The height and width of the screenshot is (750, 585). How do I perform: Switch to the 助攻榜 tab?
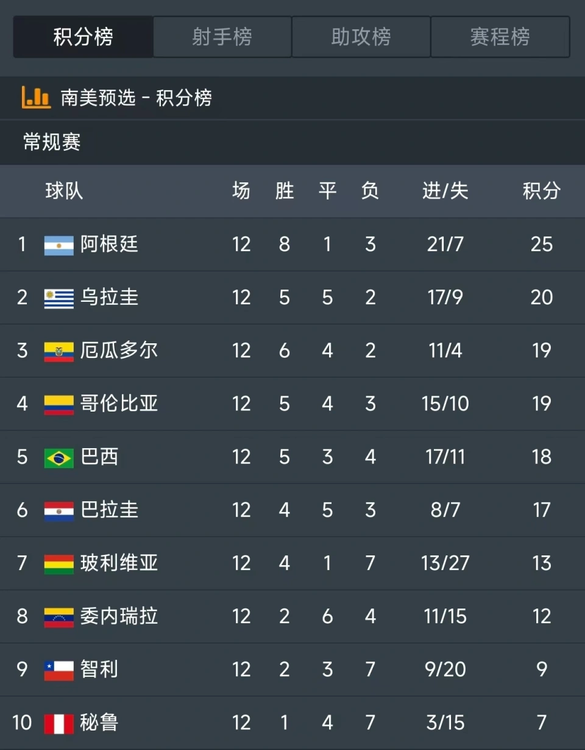(361, 37)
